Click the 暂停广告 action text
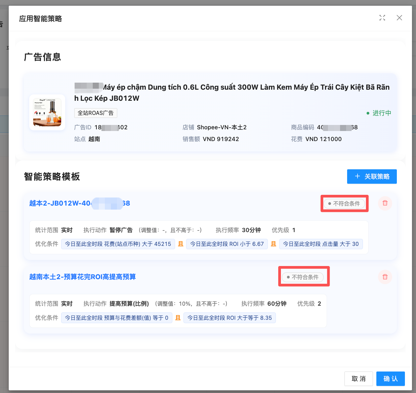Screen dimensions: 416x393 121,230
